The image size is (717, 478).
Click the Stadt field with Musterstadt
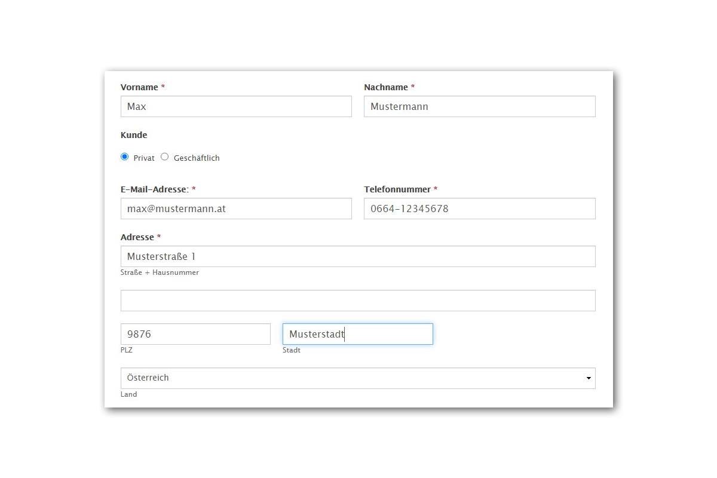click(357, 334)
